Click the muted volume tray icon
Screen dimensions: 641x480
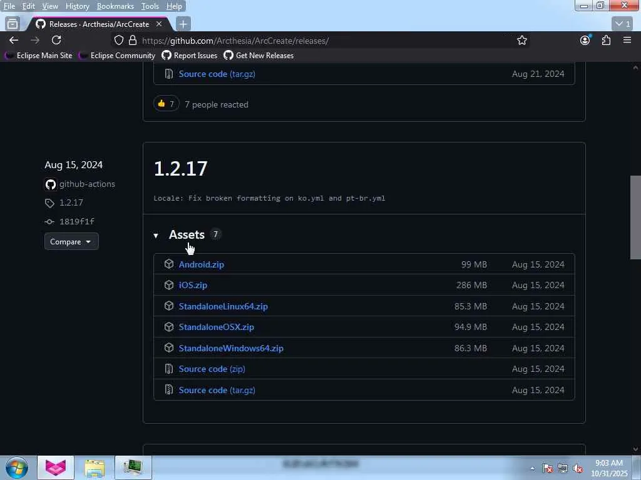(578, 469)
